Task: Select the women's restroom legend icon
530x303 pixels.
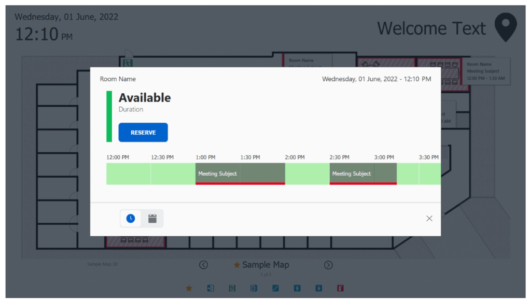Action: 319,288
